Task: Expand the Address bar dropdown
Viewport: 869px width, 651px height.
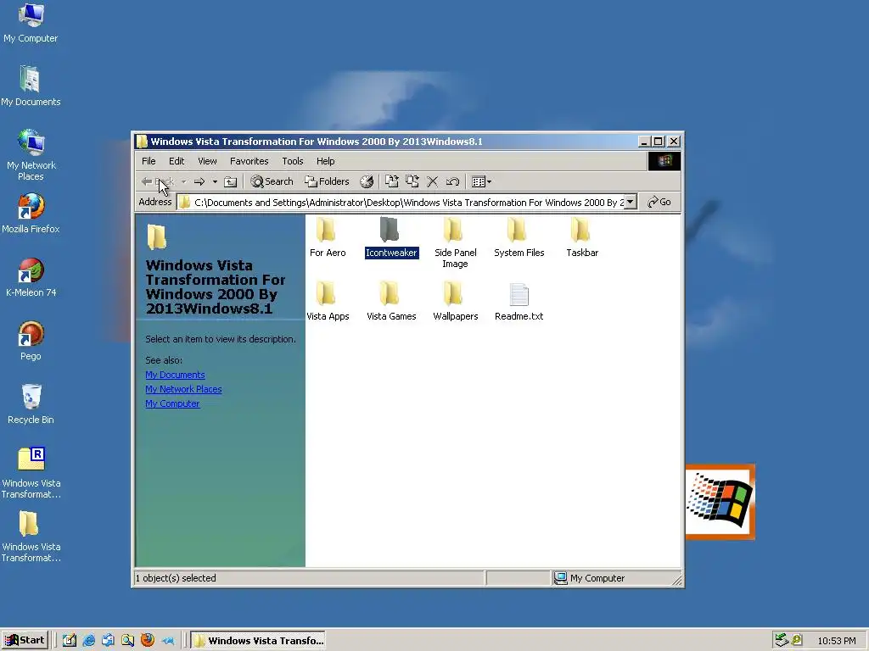Action: pyautogui.click(x=631, y=202)
